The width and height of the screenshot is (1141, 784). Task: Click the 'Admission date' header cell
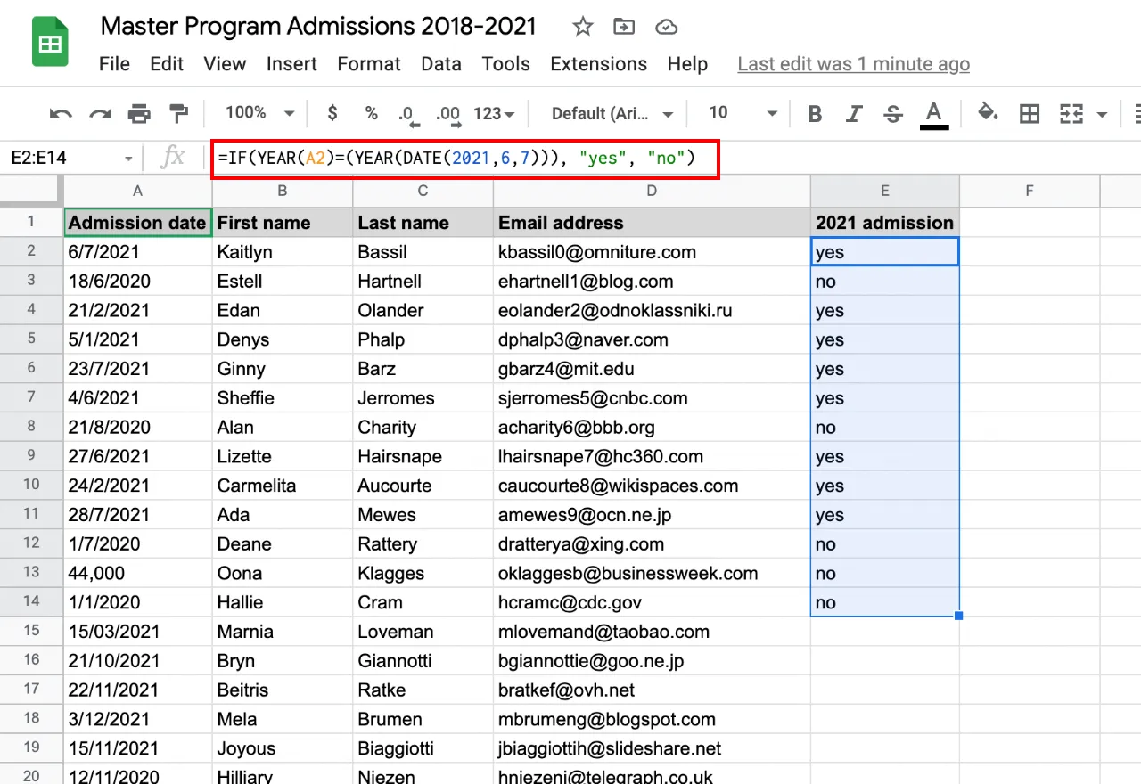(x=137, y=223)
